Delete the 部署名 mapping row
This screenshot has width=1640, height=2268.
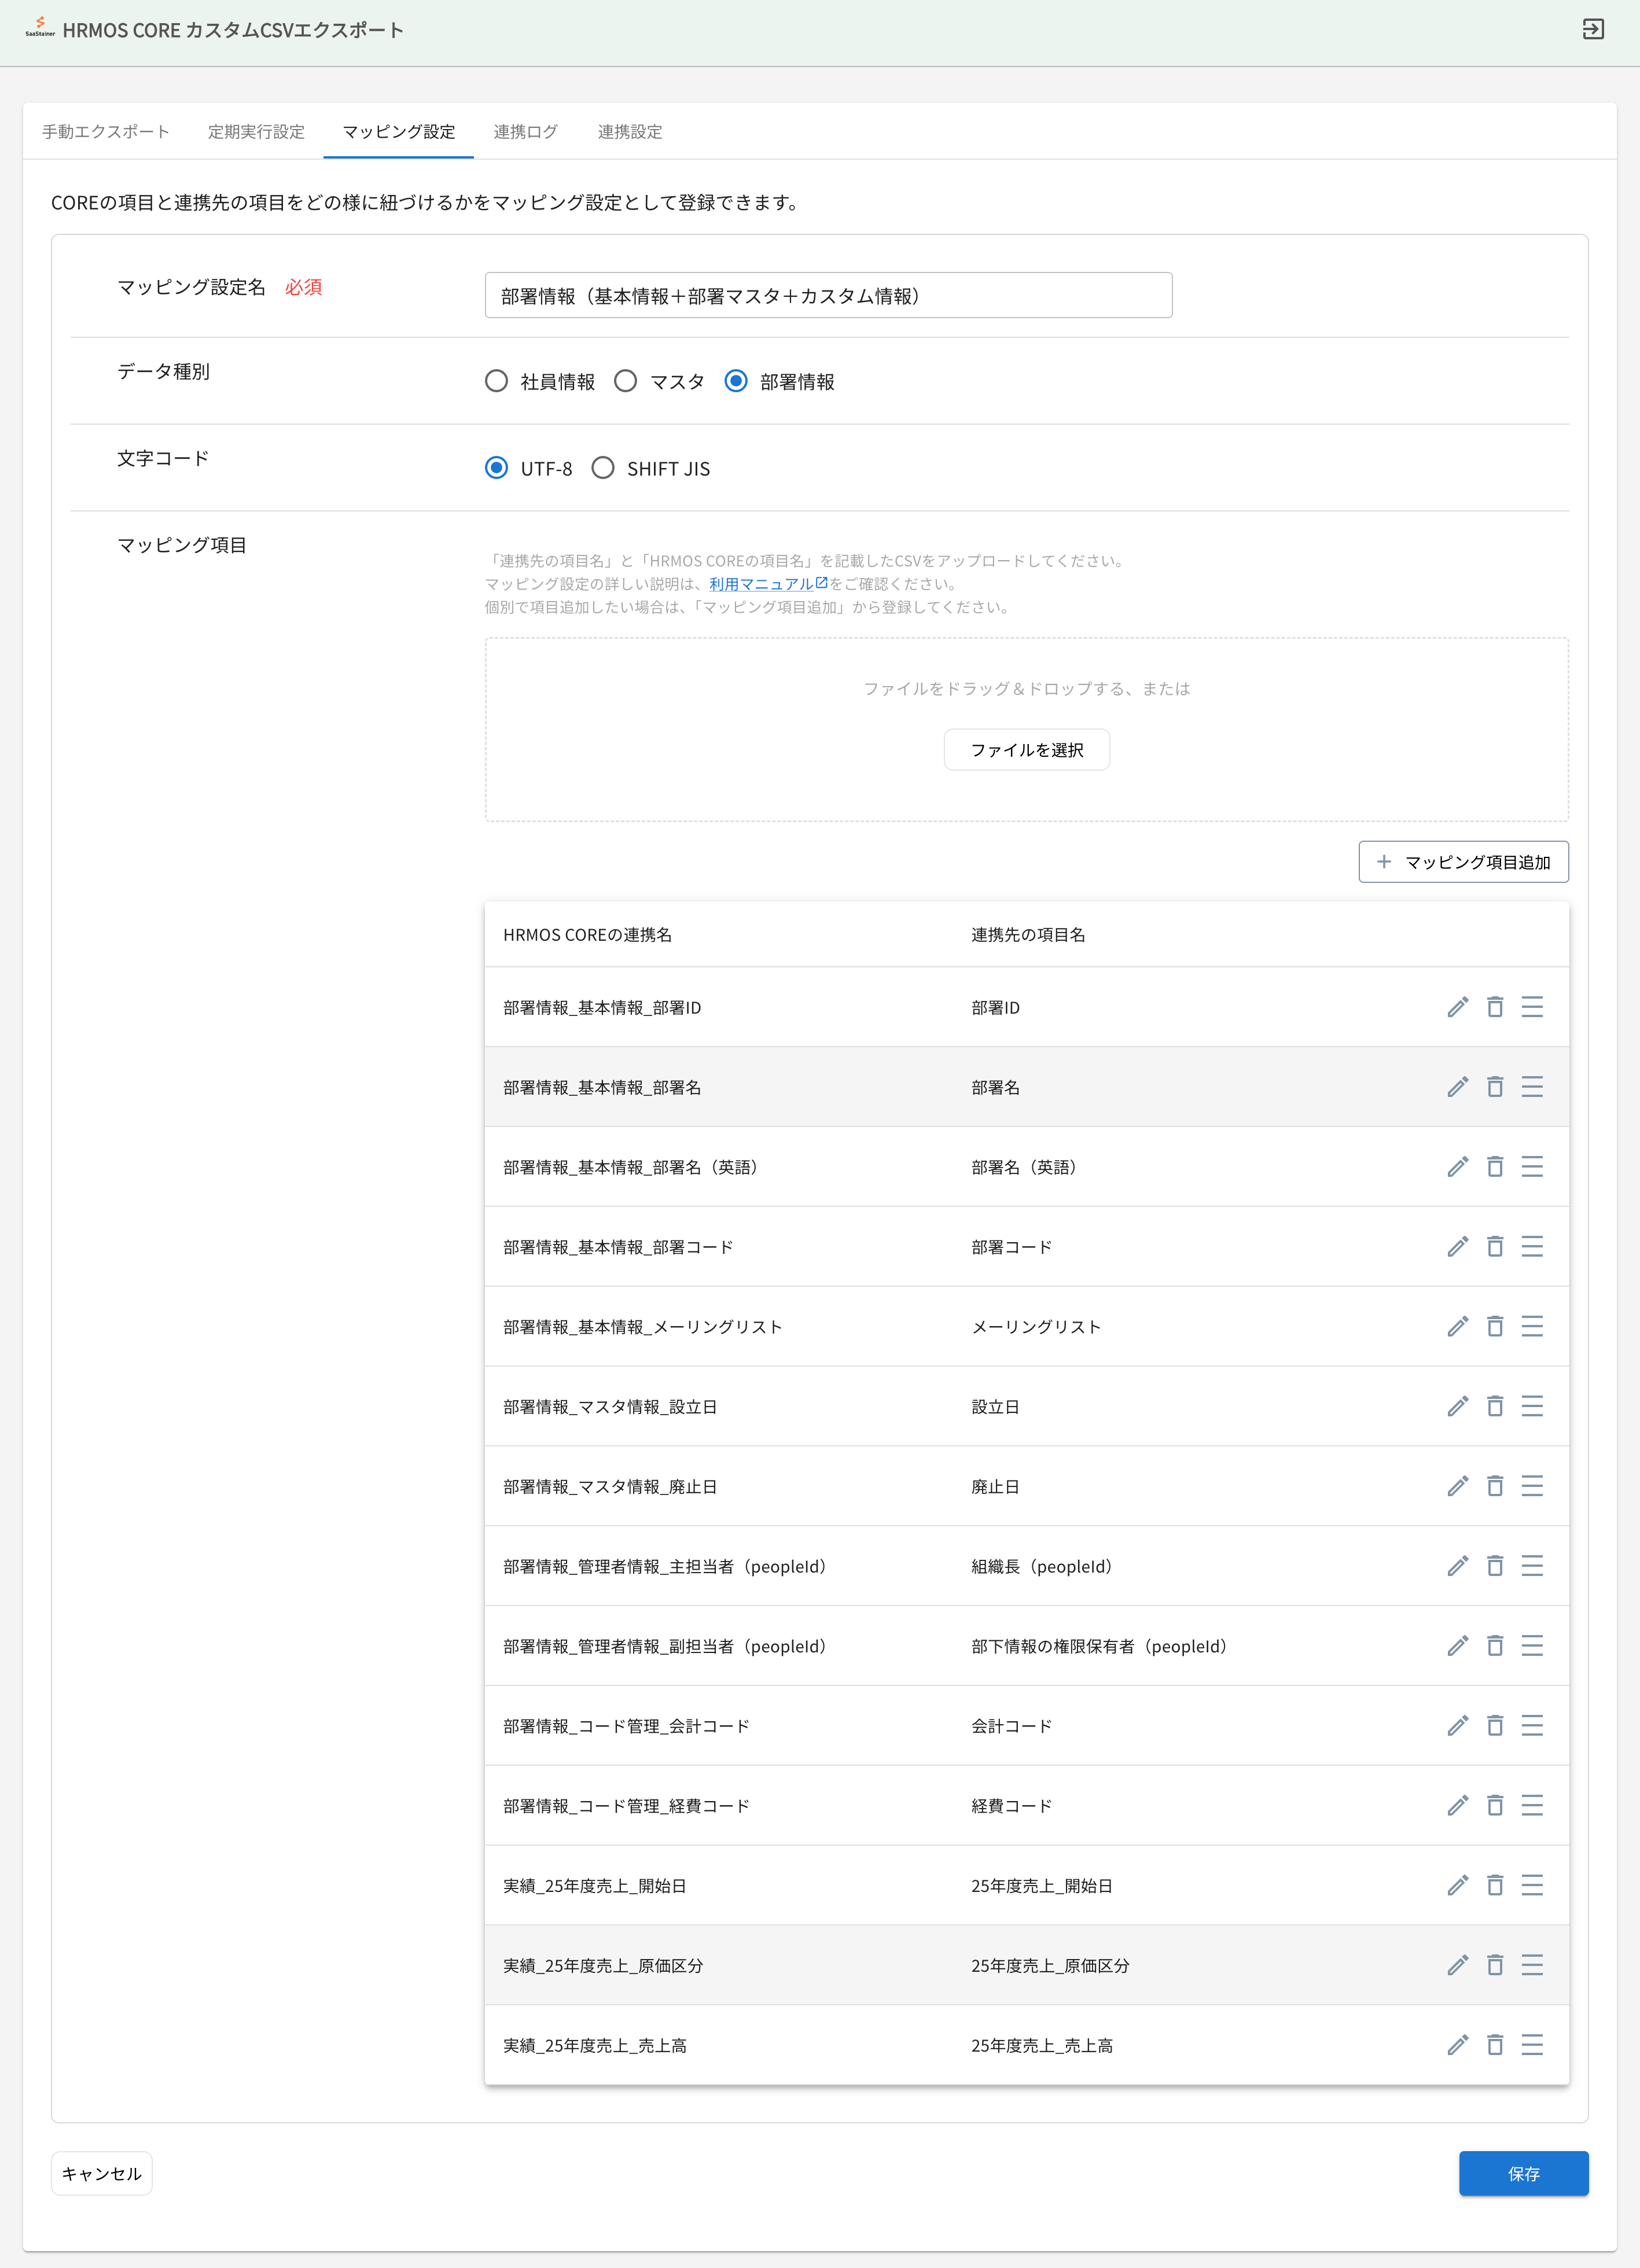coord(1494,1087)
